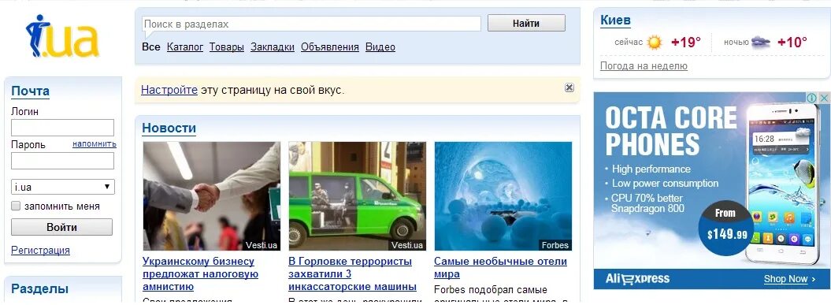Image resolution: width=831 pixels, height=305 pixels.
Task: Open the i.ua domain dropdown
Action: 62,187
